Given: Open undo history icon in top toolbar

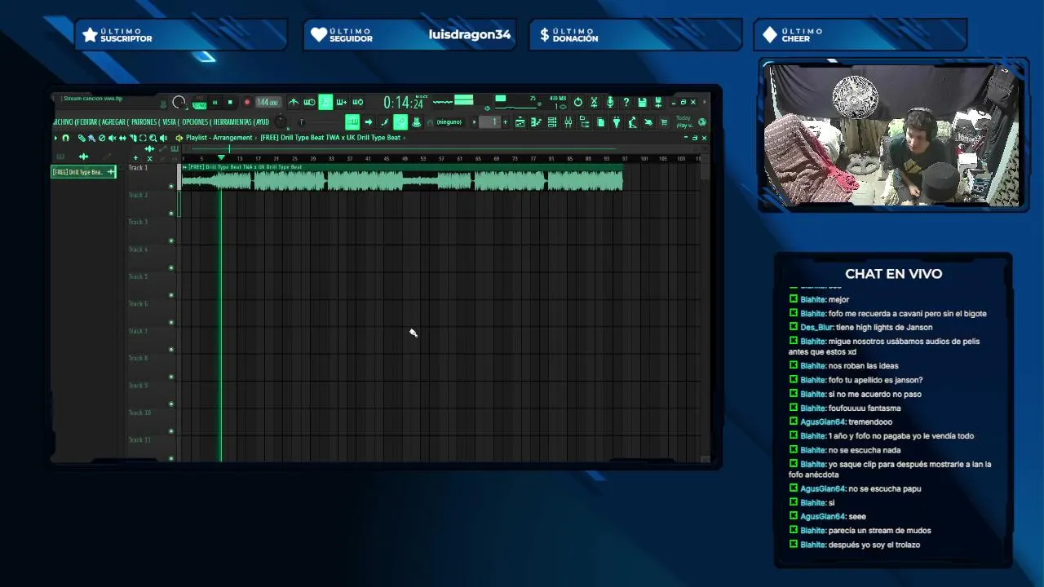Looking at the screenshot, I should point(578,102).
